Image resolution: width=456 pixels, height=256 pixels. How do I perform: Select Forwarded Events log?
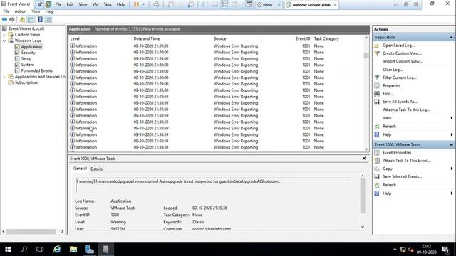pos(36,71)
